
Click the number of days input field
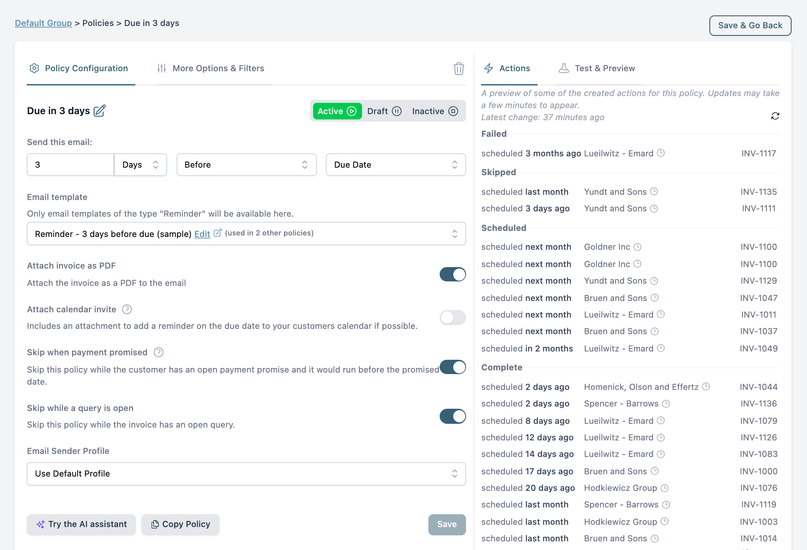[x=70, y=165]
